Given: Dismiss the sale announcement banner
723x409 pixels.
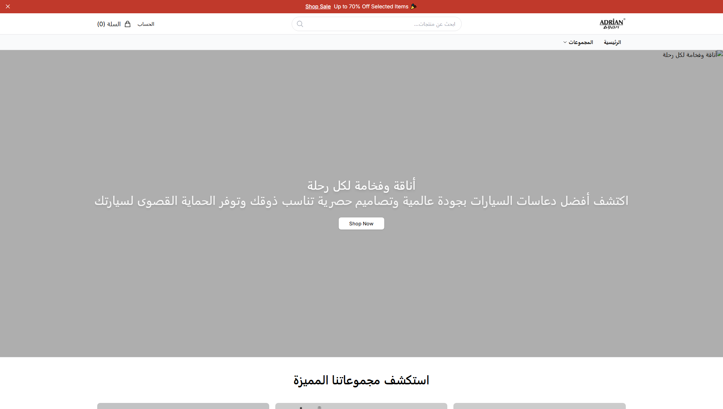Looking at the screenshot, I should pos(8,6).
